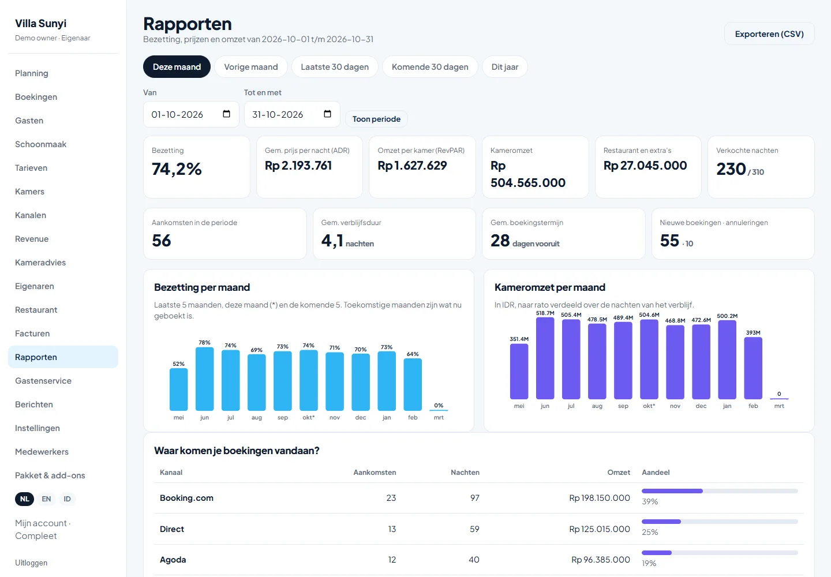Open calendar picker in the Van date field

coord(226,114)
